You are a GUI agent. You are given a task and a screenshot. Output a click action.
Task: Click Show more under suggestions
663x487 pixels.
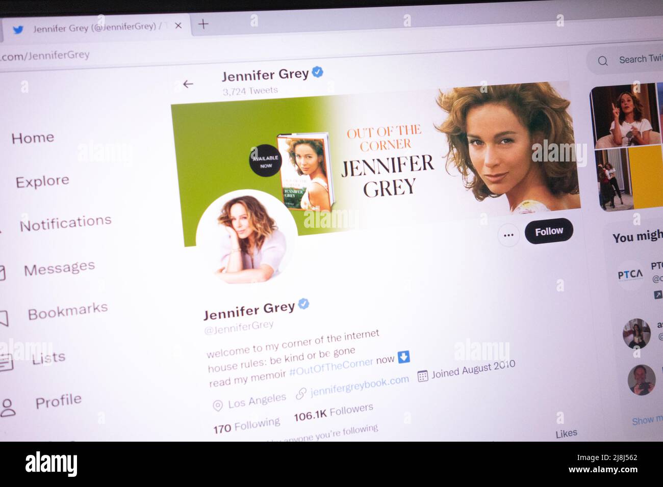[647, 420]
